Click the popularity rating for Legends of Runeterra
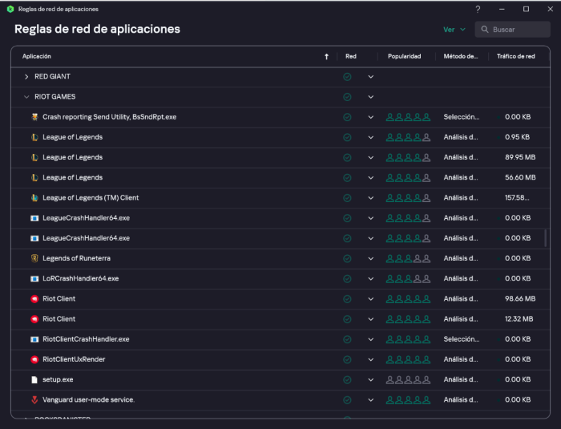 (x=408, y=258)
